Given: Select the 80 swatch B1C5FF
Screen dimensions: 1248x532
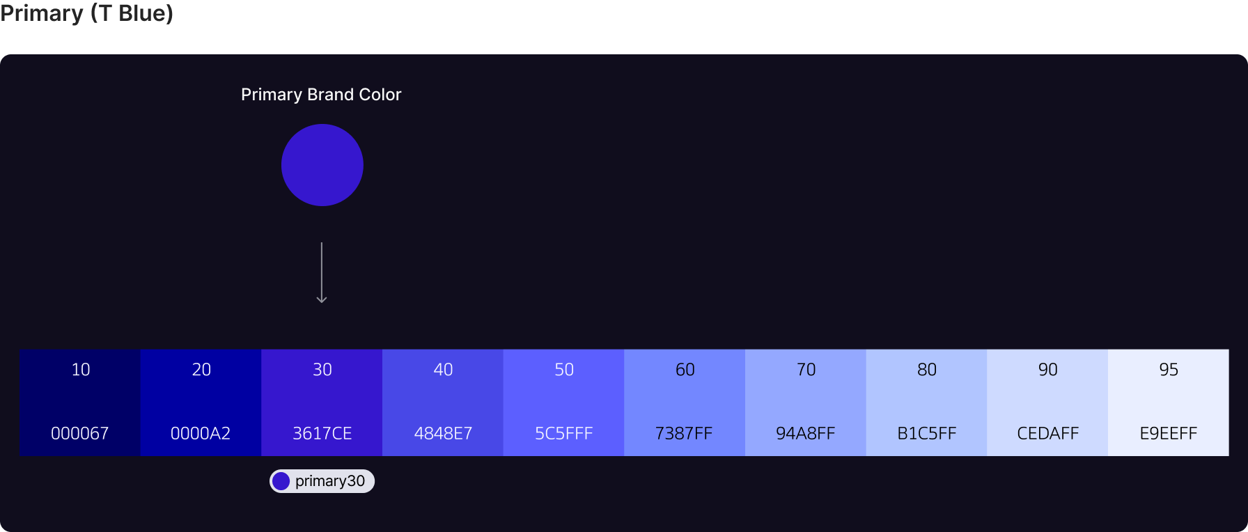Looking at the screenshot, I should (926, 402).
